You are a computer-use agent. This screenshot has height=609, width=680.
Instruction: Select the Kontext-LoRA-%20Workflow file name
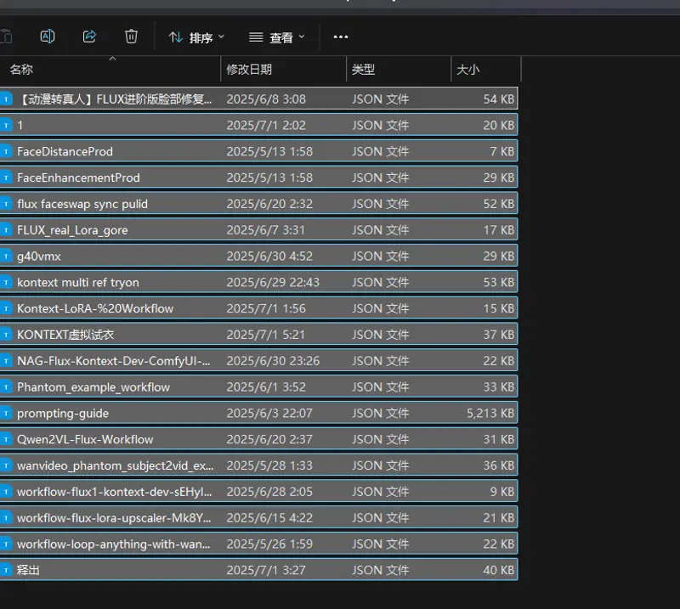pyautogui.click(x=95, y=308)
